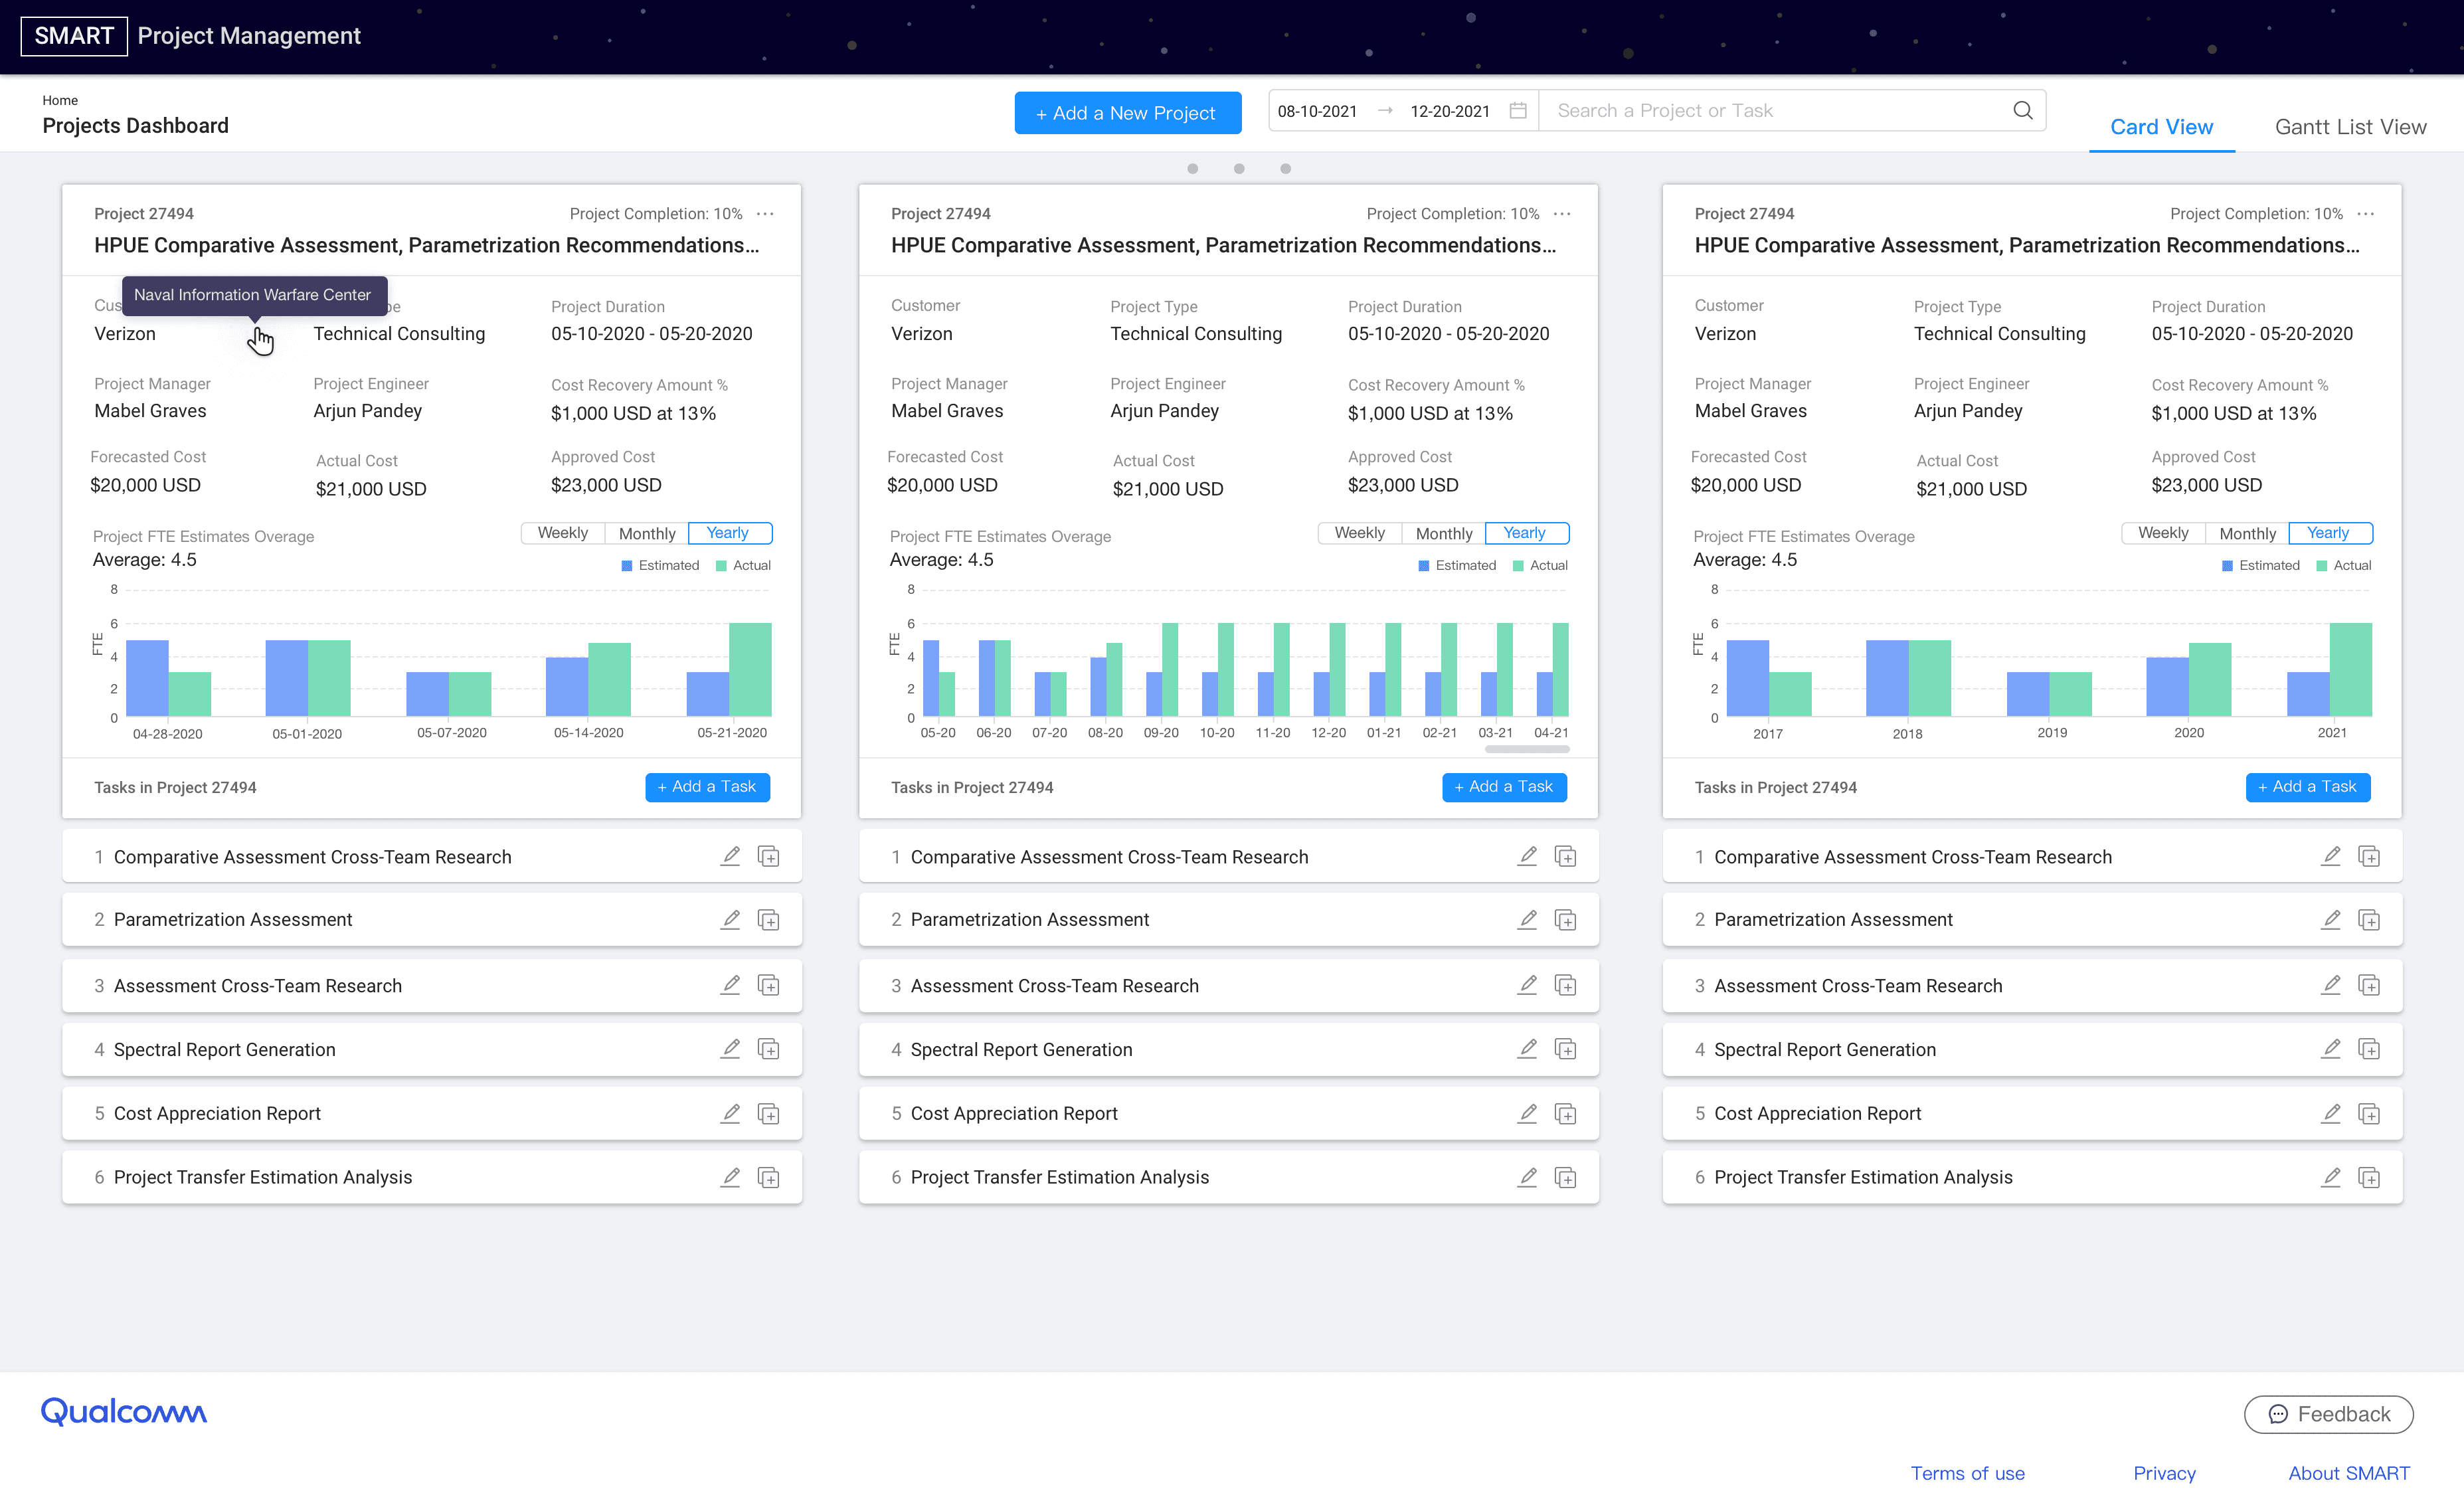Click the start date 08-10-2021 field
The height and width of the screenshot is (1505, 2464).
click(x=1317, y=111)
